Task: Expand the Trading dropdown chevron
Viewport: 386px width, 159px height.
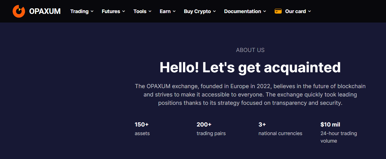Action: pyautogui.click(x=92, y=11)
